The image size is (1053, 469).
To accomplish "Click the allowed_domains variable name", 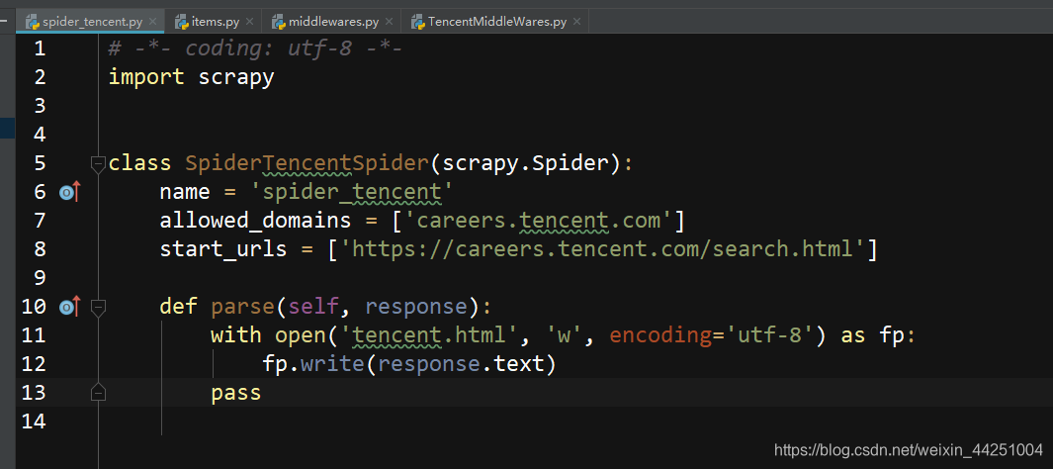I will [255, 221].
